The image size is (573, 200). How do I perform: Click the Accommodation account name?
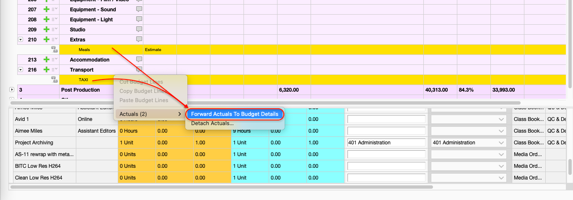pos(90,59)
